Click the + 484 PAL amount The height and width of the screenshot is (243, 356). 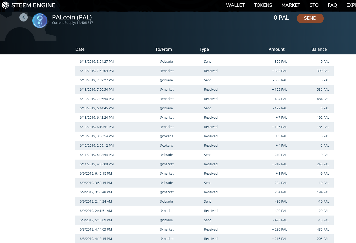click(279, 99)
